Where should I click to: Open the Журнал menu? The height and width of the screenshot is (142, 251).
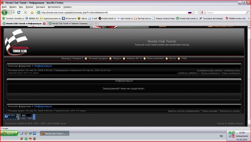[29, 7]
